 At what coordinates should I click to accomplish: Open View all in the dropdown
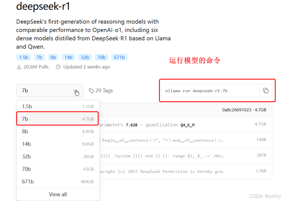(58, 194)
